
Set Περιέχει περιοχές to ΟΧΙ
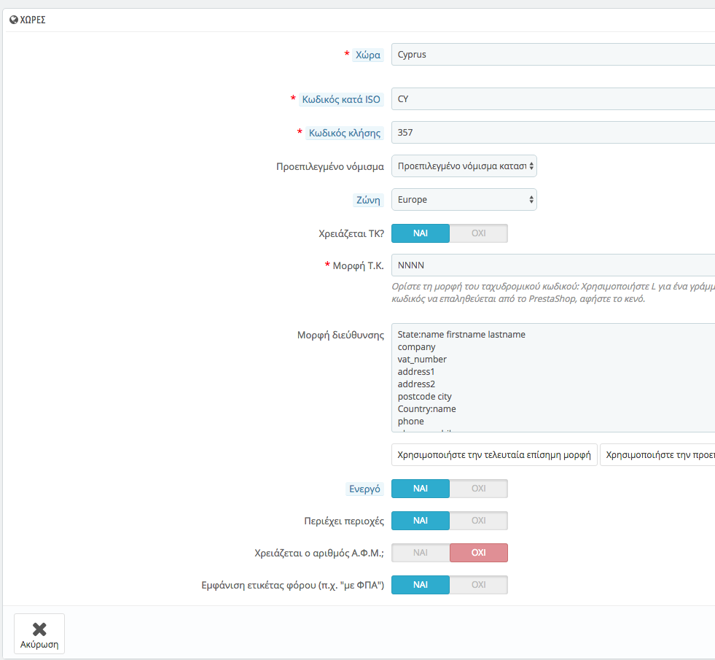pos(478,521)
